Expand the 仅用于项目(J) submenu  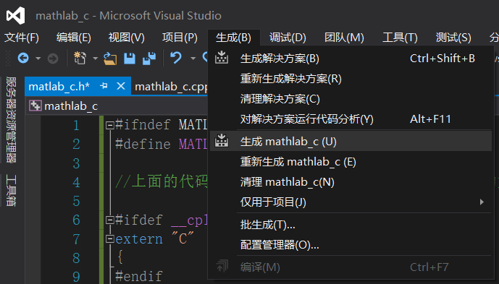(351, 202)
